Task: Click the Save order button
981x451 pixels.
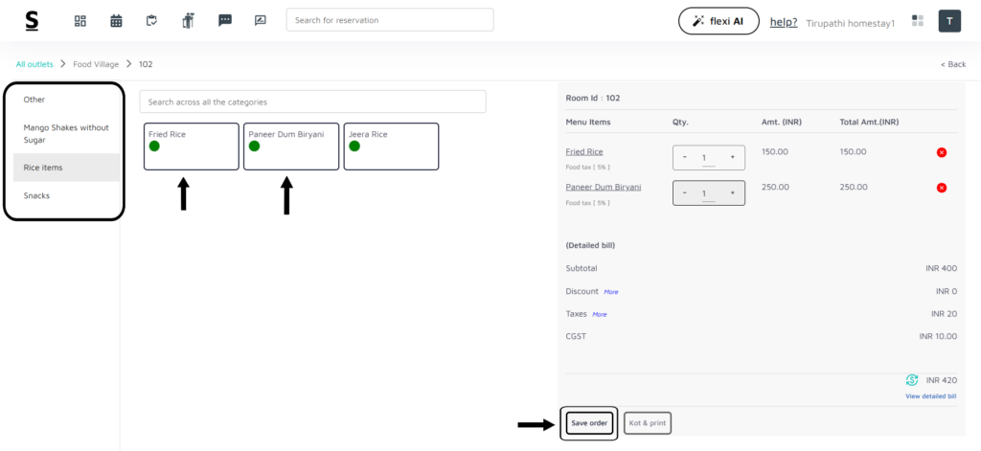Action: click(589, 422)
